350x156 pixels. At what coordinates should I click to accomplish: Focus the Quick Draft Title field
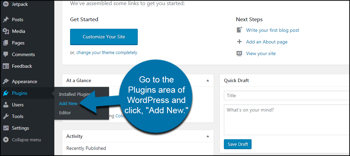(x=287, y=95)
